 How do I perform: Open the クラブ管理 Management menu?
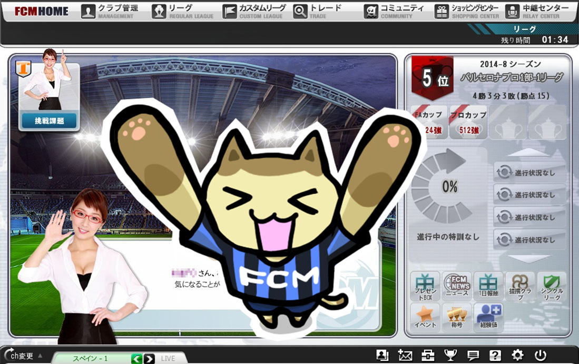tap(110, 12)
